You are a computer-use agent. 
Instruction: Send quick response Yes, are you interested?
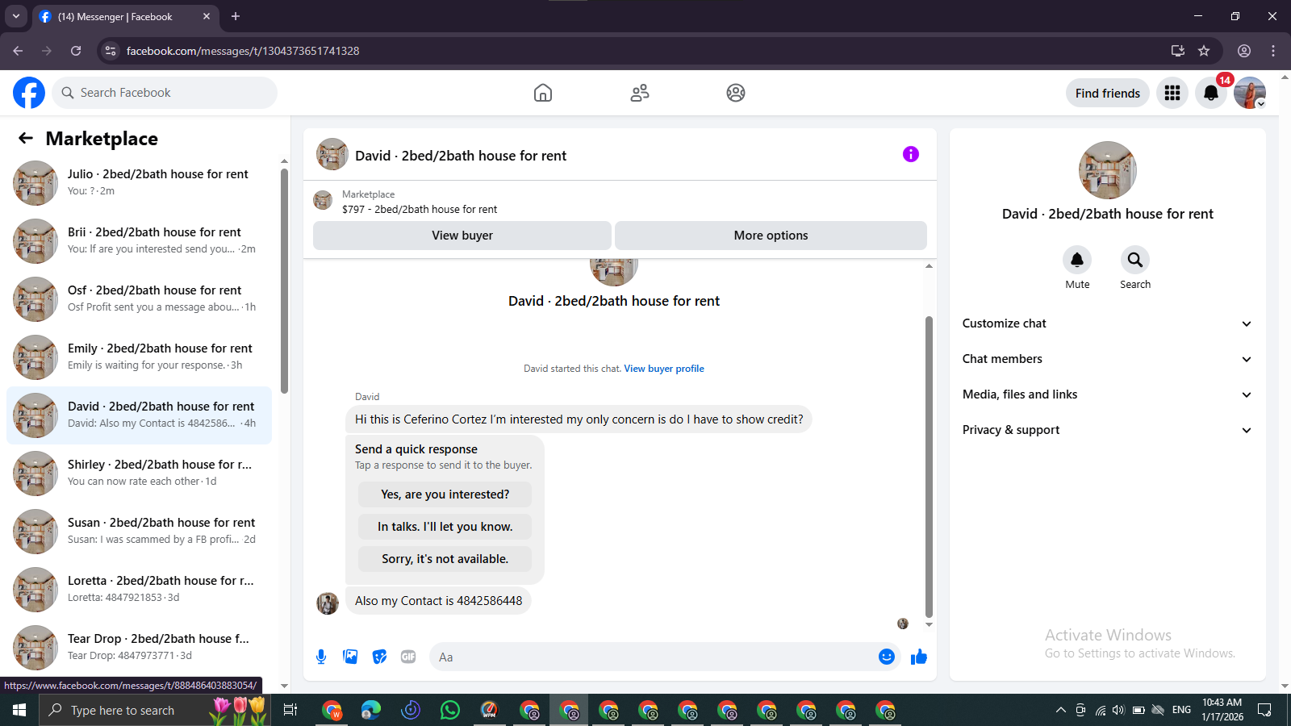tap(445, 494)
